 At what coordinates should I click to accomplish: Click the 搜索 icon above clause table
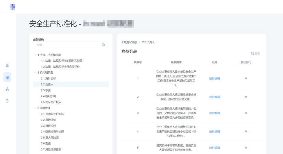click(x=252, y=54)
